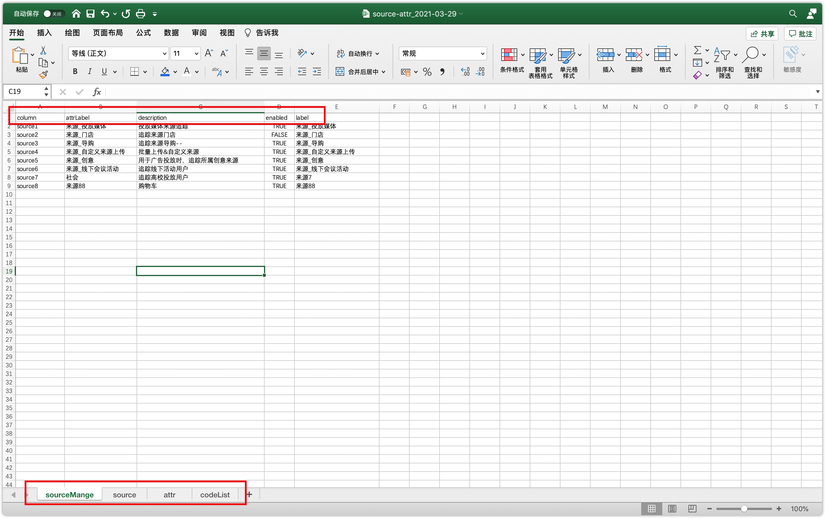Open the font name dropdown
The image size is (825, 518).
[x=164, y=54]
